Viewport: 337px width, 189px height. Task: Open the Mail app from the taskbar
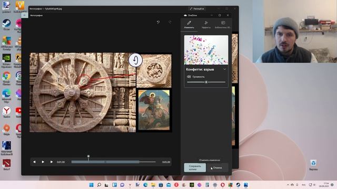168,185
